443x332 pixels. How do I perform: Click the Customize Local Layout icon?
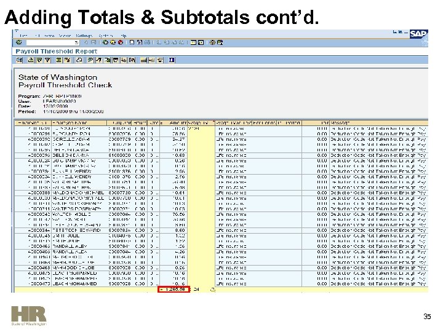220,42
